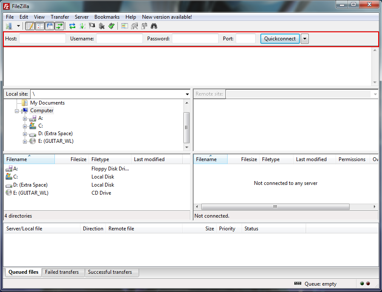The image size is (382, 292).
Task: Click the C: Windows drive icon in tree
Action: point(33,126)
